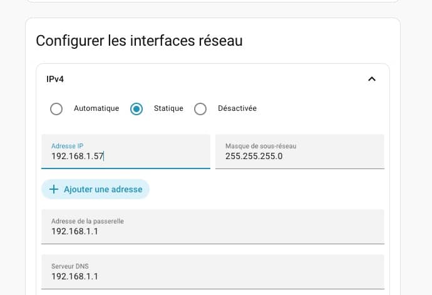Enable the Désactivée radio button

(200, 109)
